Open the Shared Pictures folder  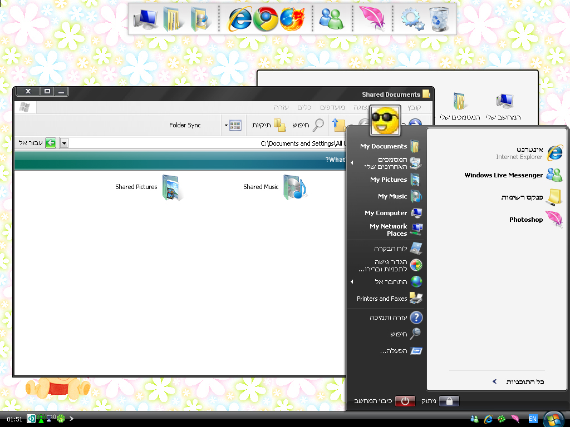[x=148, y=187]
